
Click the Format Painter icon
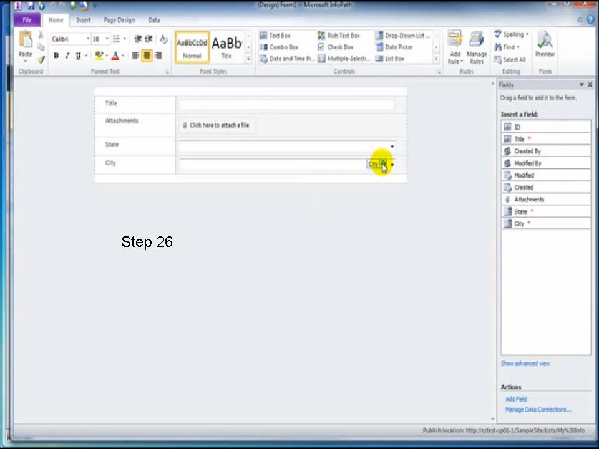click(41, 59)
